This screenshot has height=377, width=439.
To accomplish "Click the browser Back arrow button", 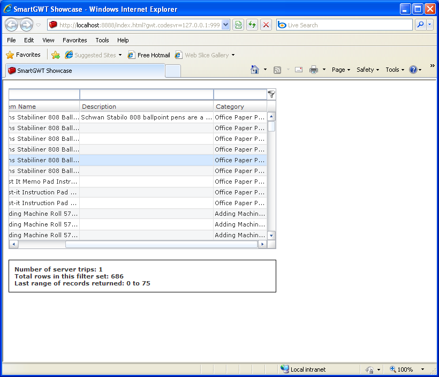I will coord(12,25).
